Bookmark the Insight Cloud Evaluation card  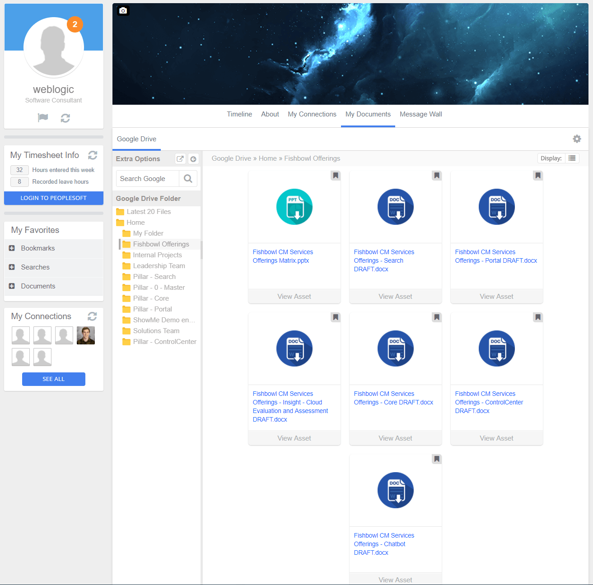tap(336, 317)
